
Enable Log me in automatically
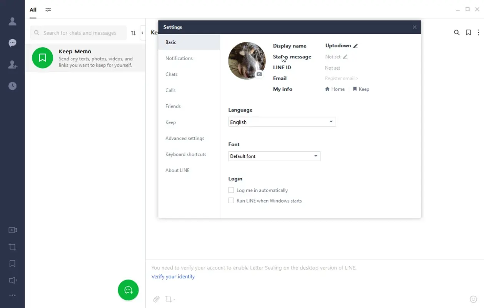(x=231, y=190)
